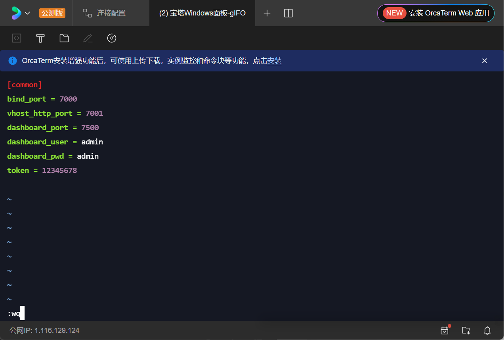Click the pencil edit toolbar icon
This screenshot has width=504, height=340.
[88, 38]
